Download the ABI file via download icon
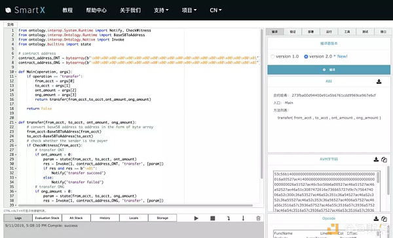This screenshot has height=238, width=393. tap(379, 81)
